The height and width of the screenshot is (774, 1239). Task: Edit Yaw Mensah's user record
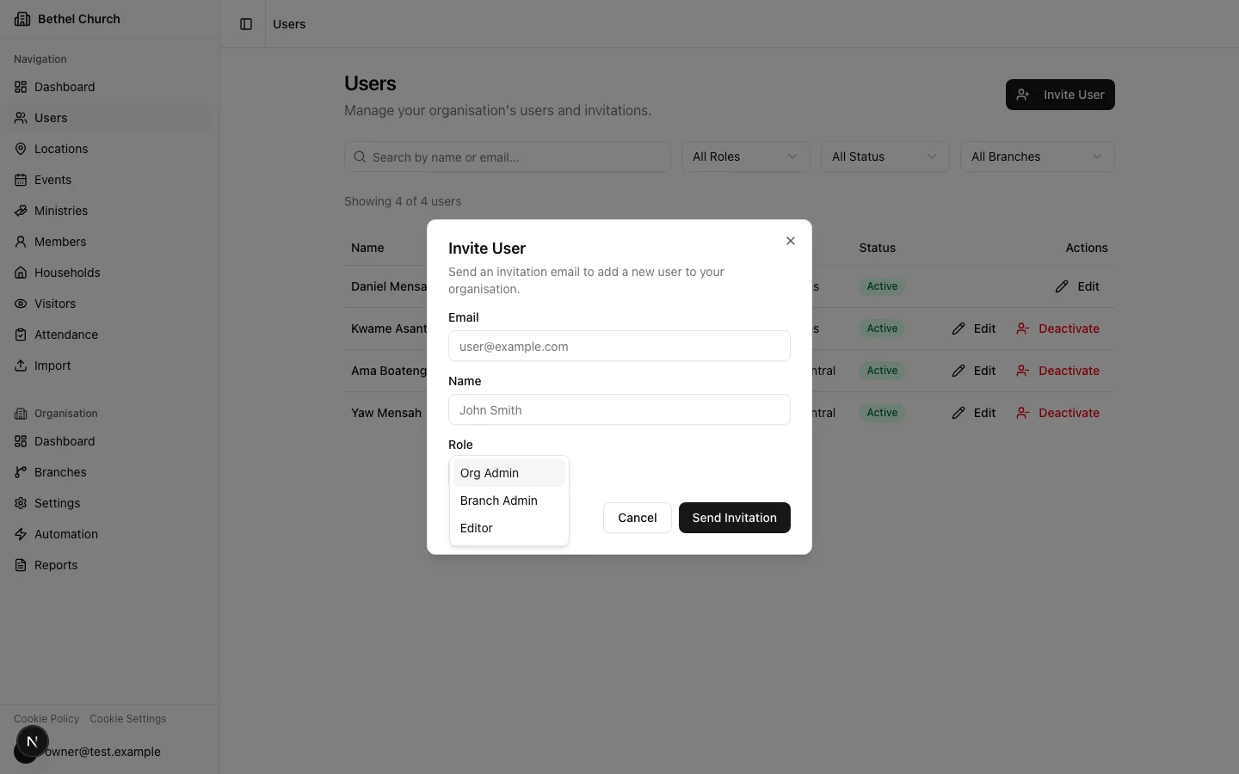974,413
